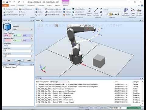Open the Show messages from dropdown
Screen dimensions: 146x110
click(x=60, y=82)
